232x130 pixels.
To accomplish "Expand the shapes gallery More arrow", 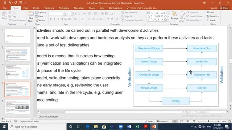I will pos(169,20).
